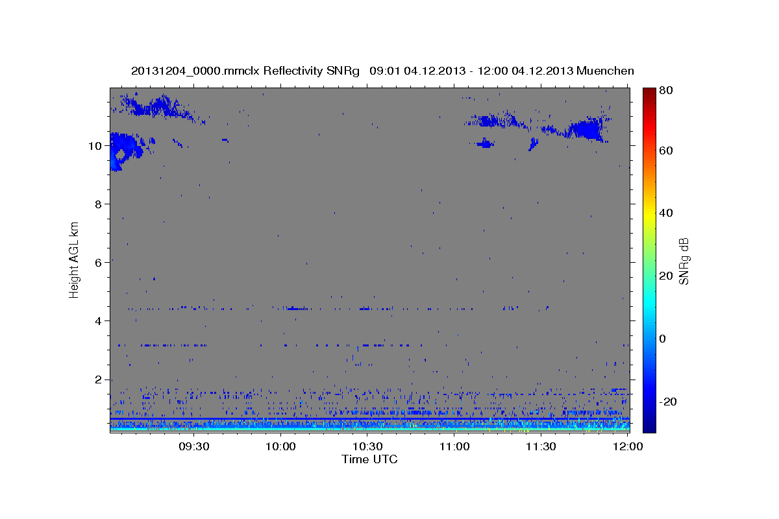Click the yellow band of the colorbar
The height and width of the screenshot is (519, 779).
pyautogui.click(x=649, y=213)
